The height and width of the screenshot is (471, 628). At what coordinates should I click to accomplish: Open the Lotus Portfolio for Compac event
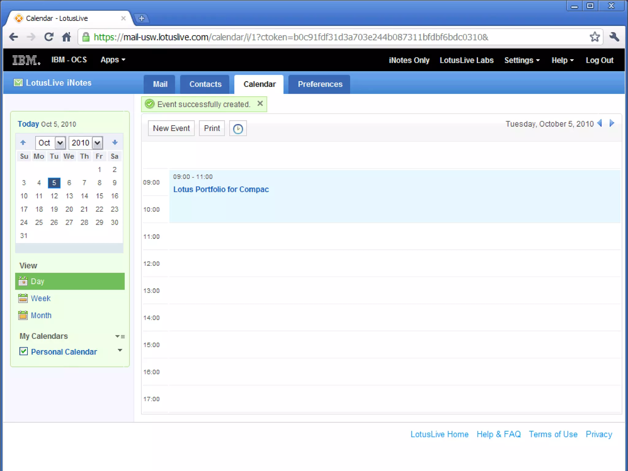(x=221, y=190)
